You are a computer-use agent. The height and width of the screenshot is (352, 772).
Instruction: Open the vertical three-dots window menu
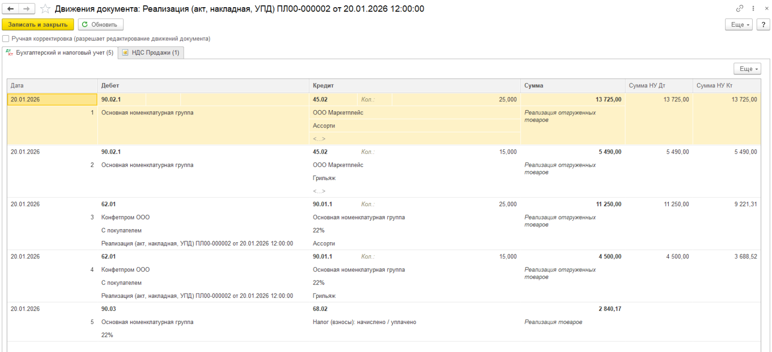point(753,8)
